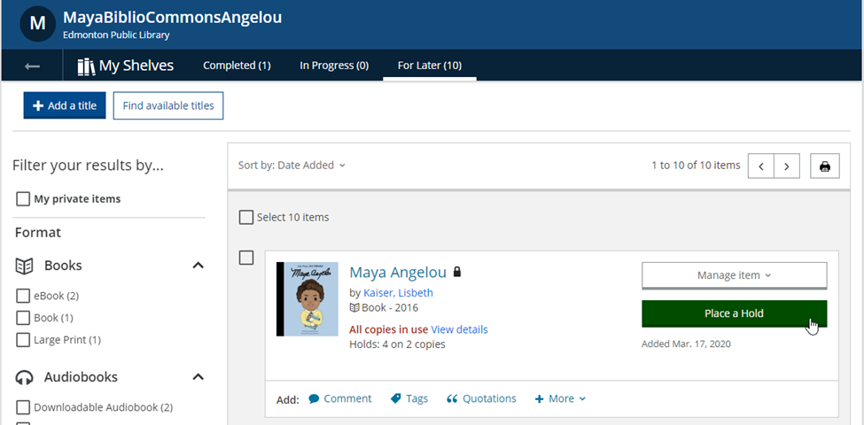Image resolution: width=864 pixels, height=425 pixels.
Task: Click the plus icon beside More
Action: click(540, 398)
